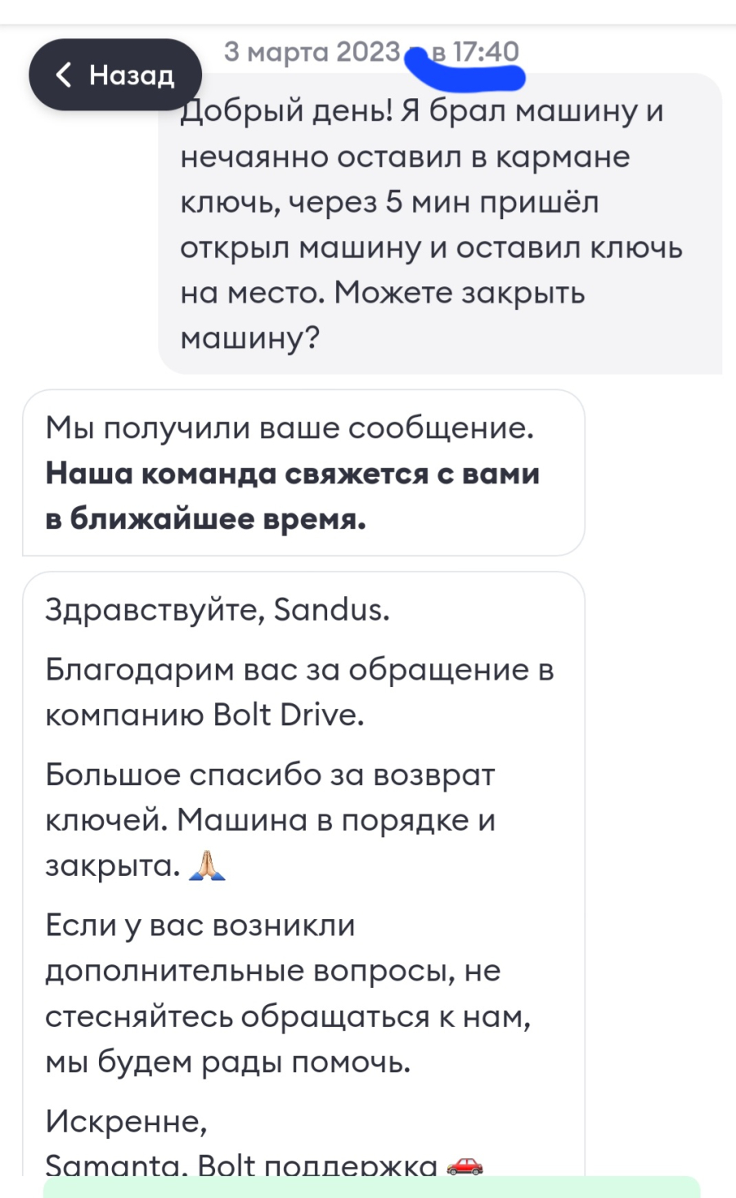Click the 17:40 timestamp
Screen dimensions: 736x1198
486,52
